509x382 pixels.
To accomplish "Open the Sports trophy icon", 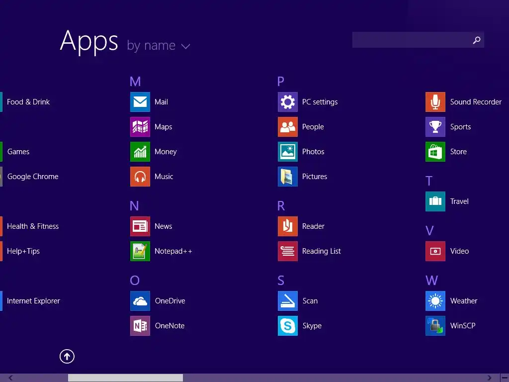I will click(435, 127).
